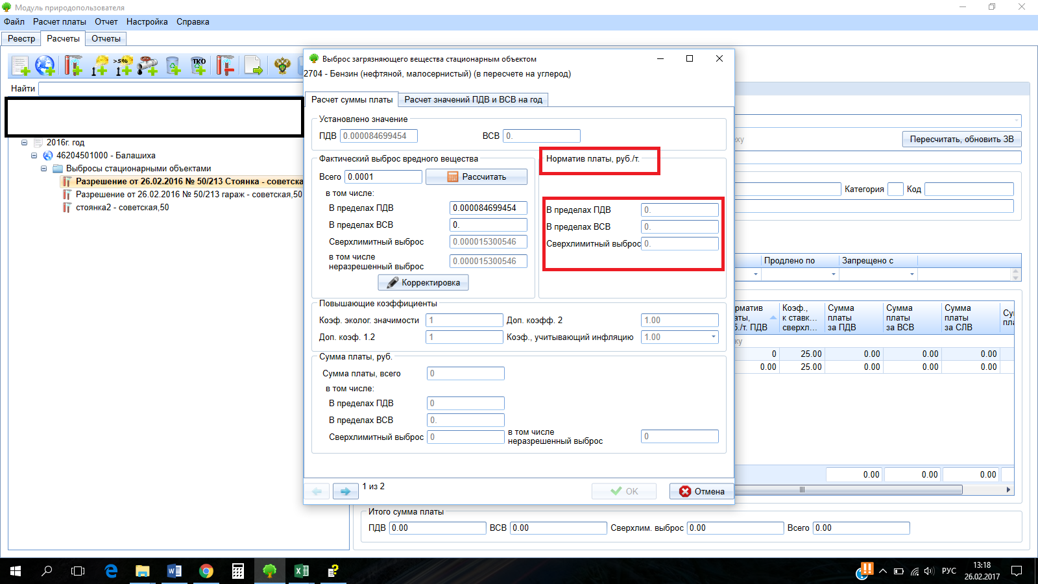Collapse the 2016г. год tree node
The image size is (1038, 584).
point(24,143)
